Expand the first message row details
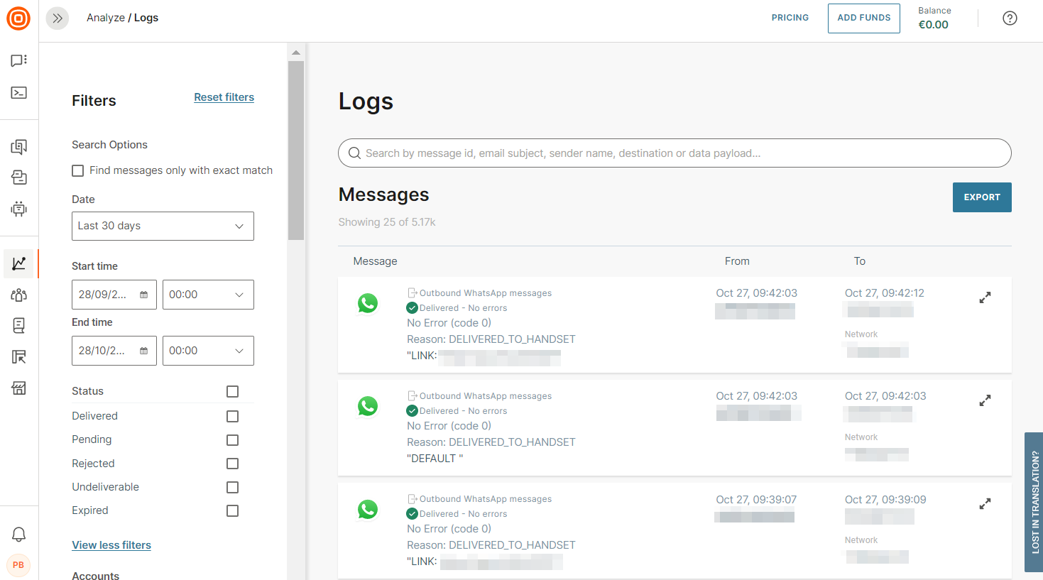The image size is (1043, 580). (x=985, y=298)
